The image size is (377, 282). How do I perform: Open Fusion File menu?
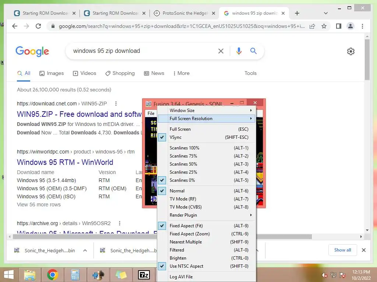click(151, 113)
